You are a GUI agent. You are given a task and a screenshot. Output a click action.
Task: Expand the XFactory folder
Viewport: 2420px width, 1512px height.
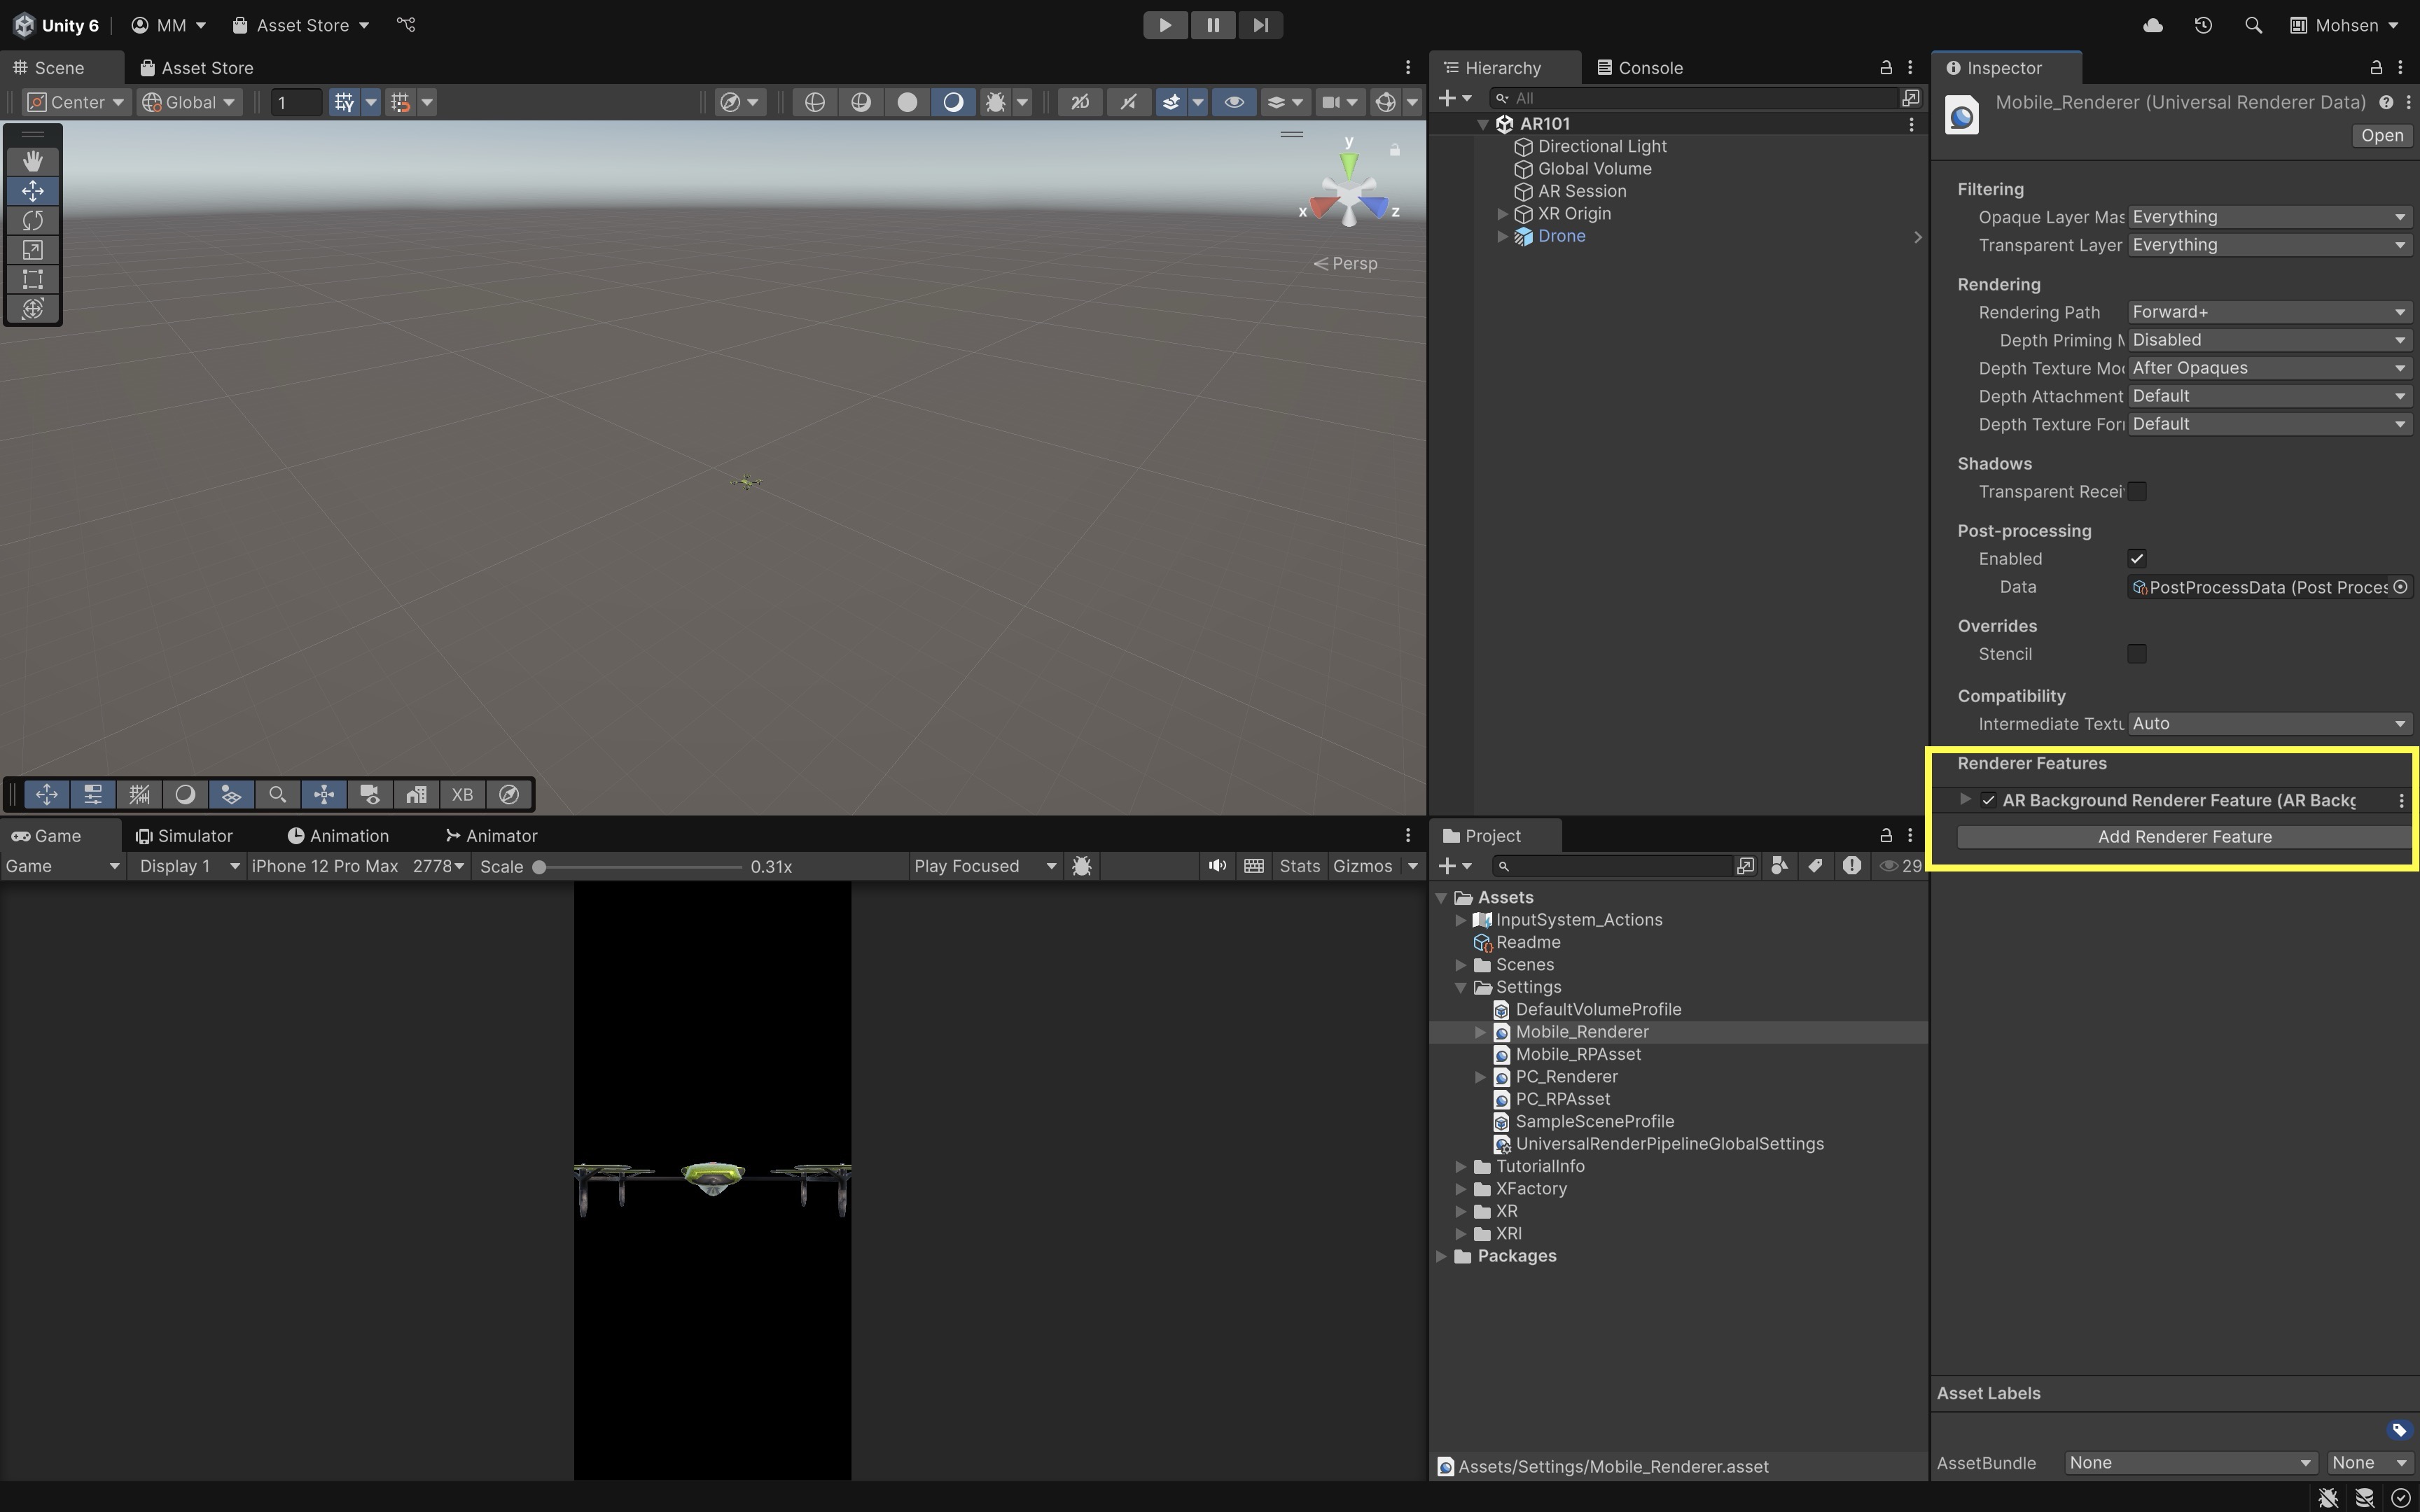tap(1461, 1189)
